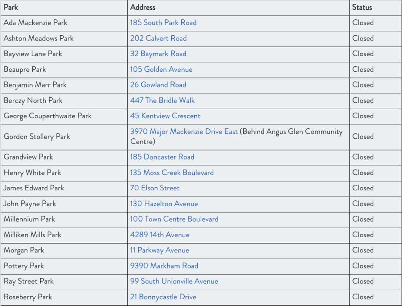
Task: Open the 185 Doncaster Road link
Action: [x=162, y=157]
